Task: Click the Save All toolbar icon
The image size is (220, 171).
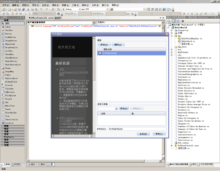Action: coord(23,9)
